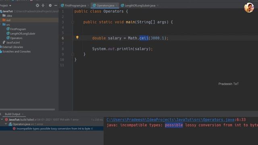Click the LengthOfLongSubstr.java tab file icon
Image resolution: width=258 pixels, height=145 pixels.
point(122,5)
